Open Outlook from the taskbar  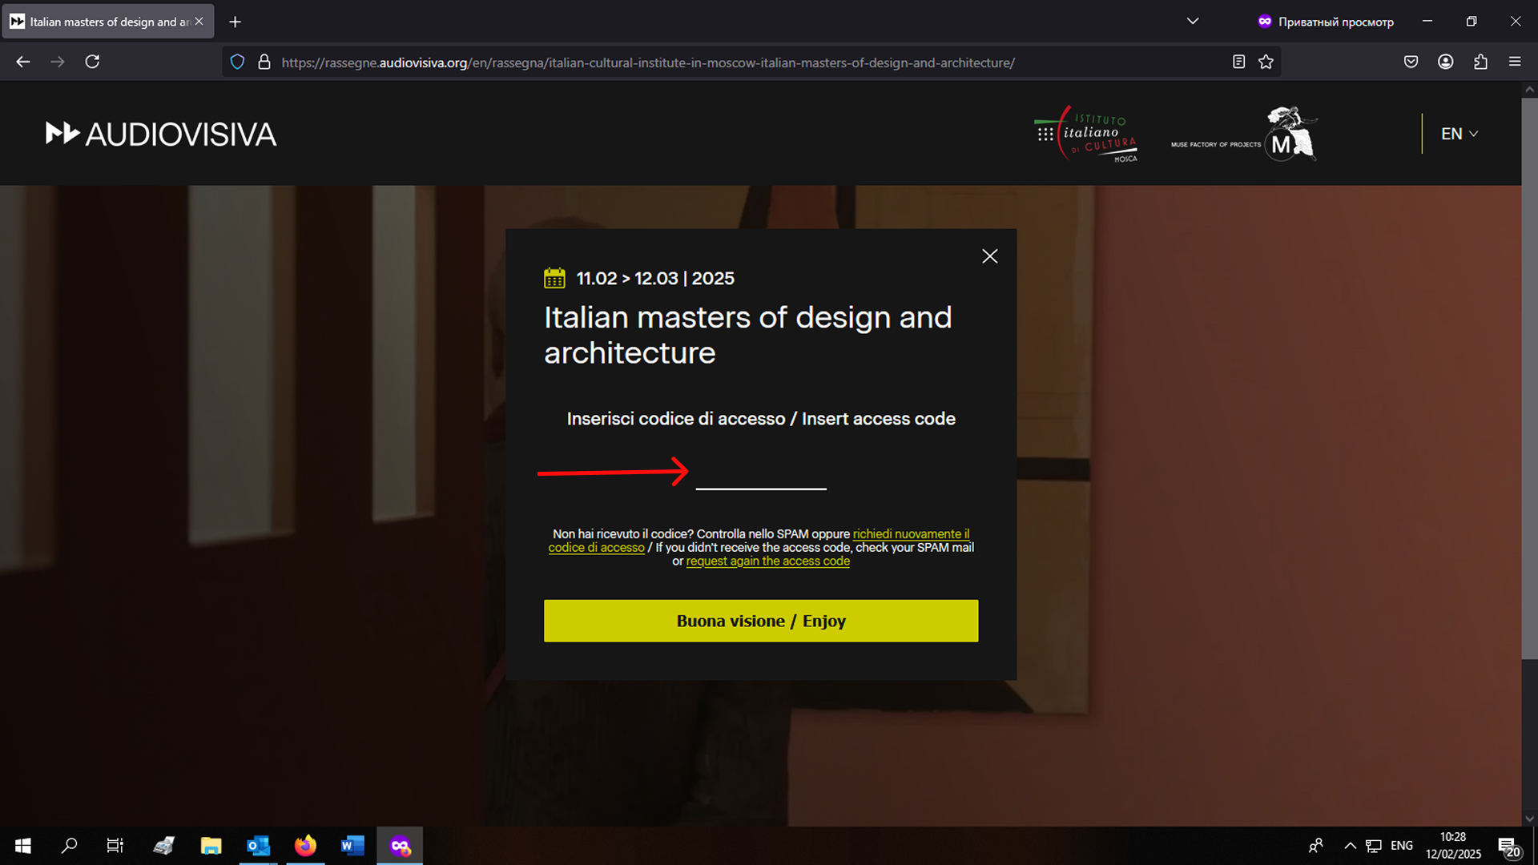click(x=258, y=846)
